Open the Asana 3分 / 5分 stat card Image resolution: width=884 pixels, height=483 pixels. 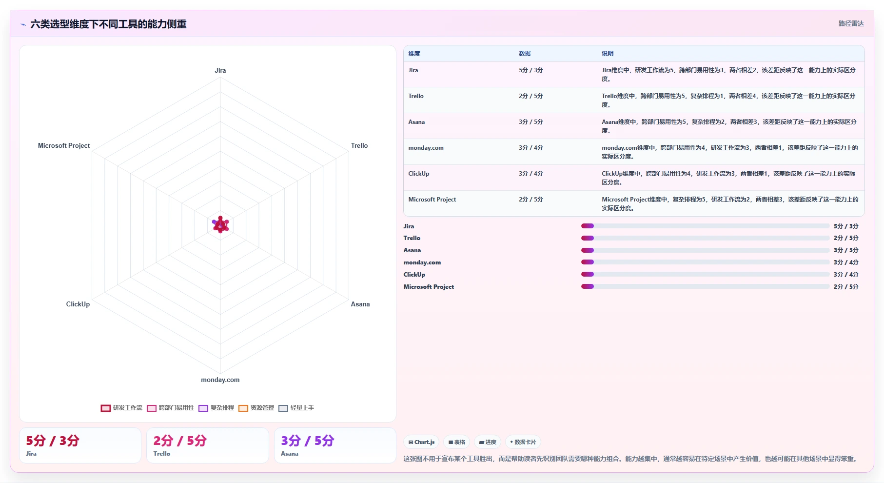tap(335, 445)
